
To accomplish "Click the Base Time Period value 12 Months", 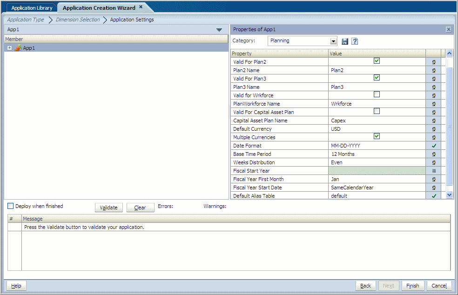I will click(x=377, y=154).
